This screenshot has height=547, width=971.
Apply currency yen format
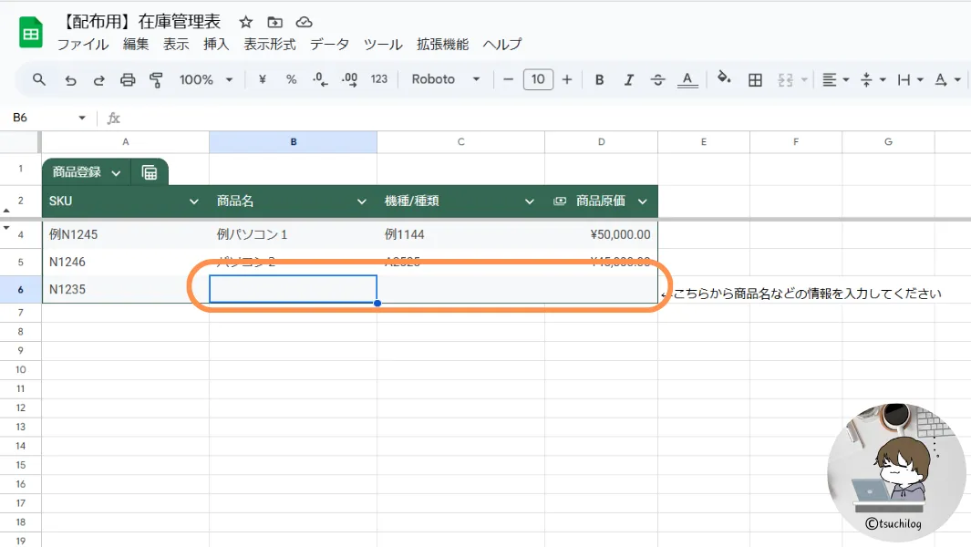coord(263,80)
